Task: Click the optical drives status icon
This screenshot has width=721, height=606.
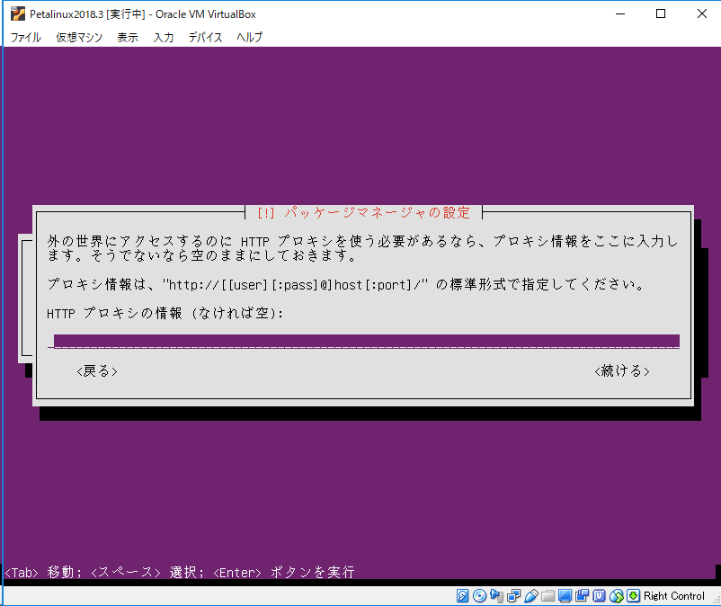Action: pos(478,595)
